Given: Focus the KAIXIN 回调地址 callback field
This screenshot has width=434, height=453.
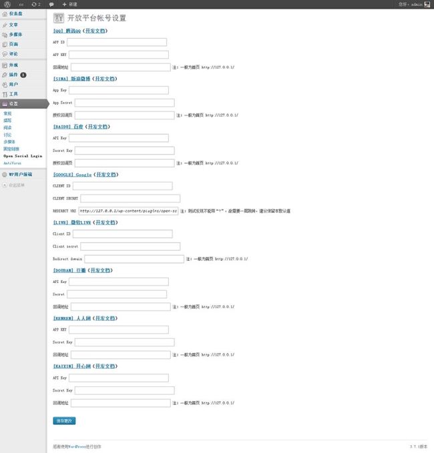Looking at the screenshot, I should [121, 404].
